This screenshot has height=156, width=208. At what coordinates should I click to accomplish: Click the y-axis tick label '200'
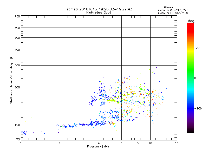[17, 87]
